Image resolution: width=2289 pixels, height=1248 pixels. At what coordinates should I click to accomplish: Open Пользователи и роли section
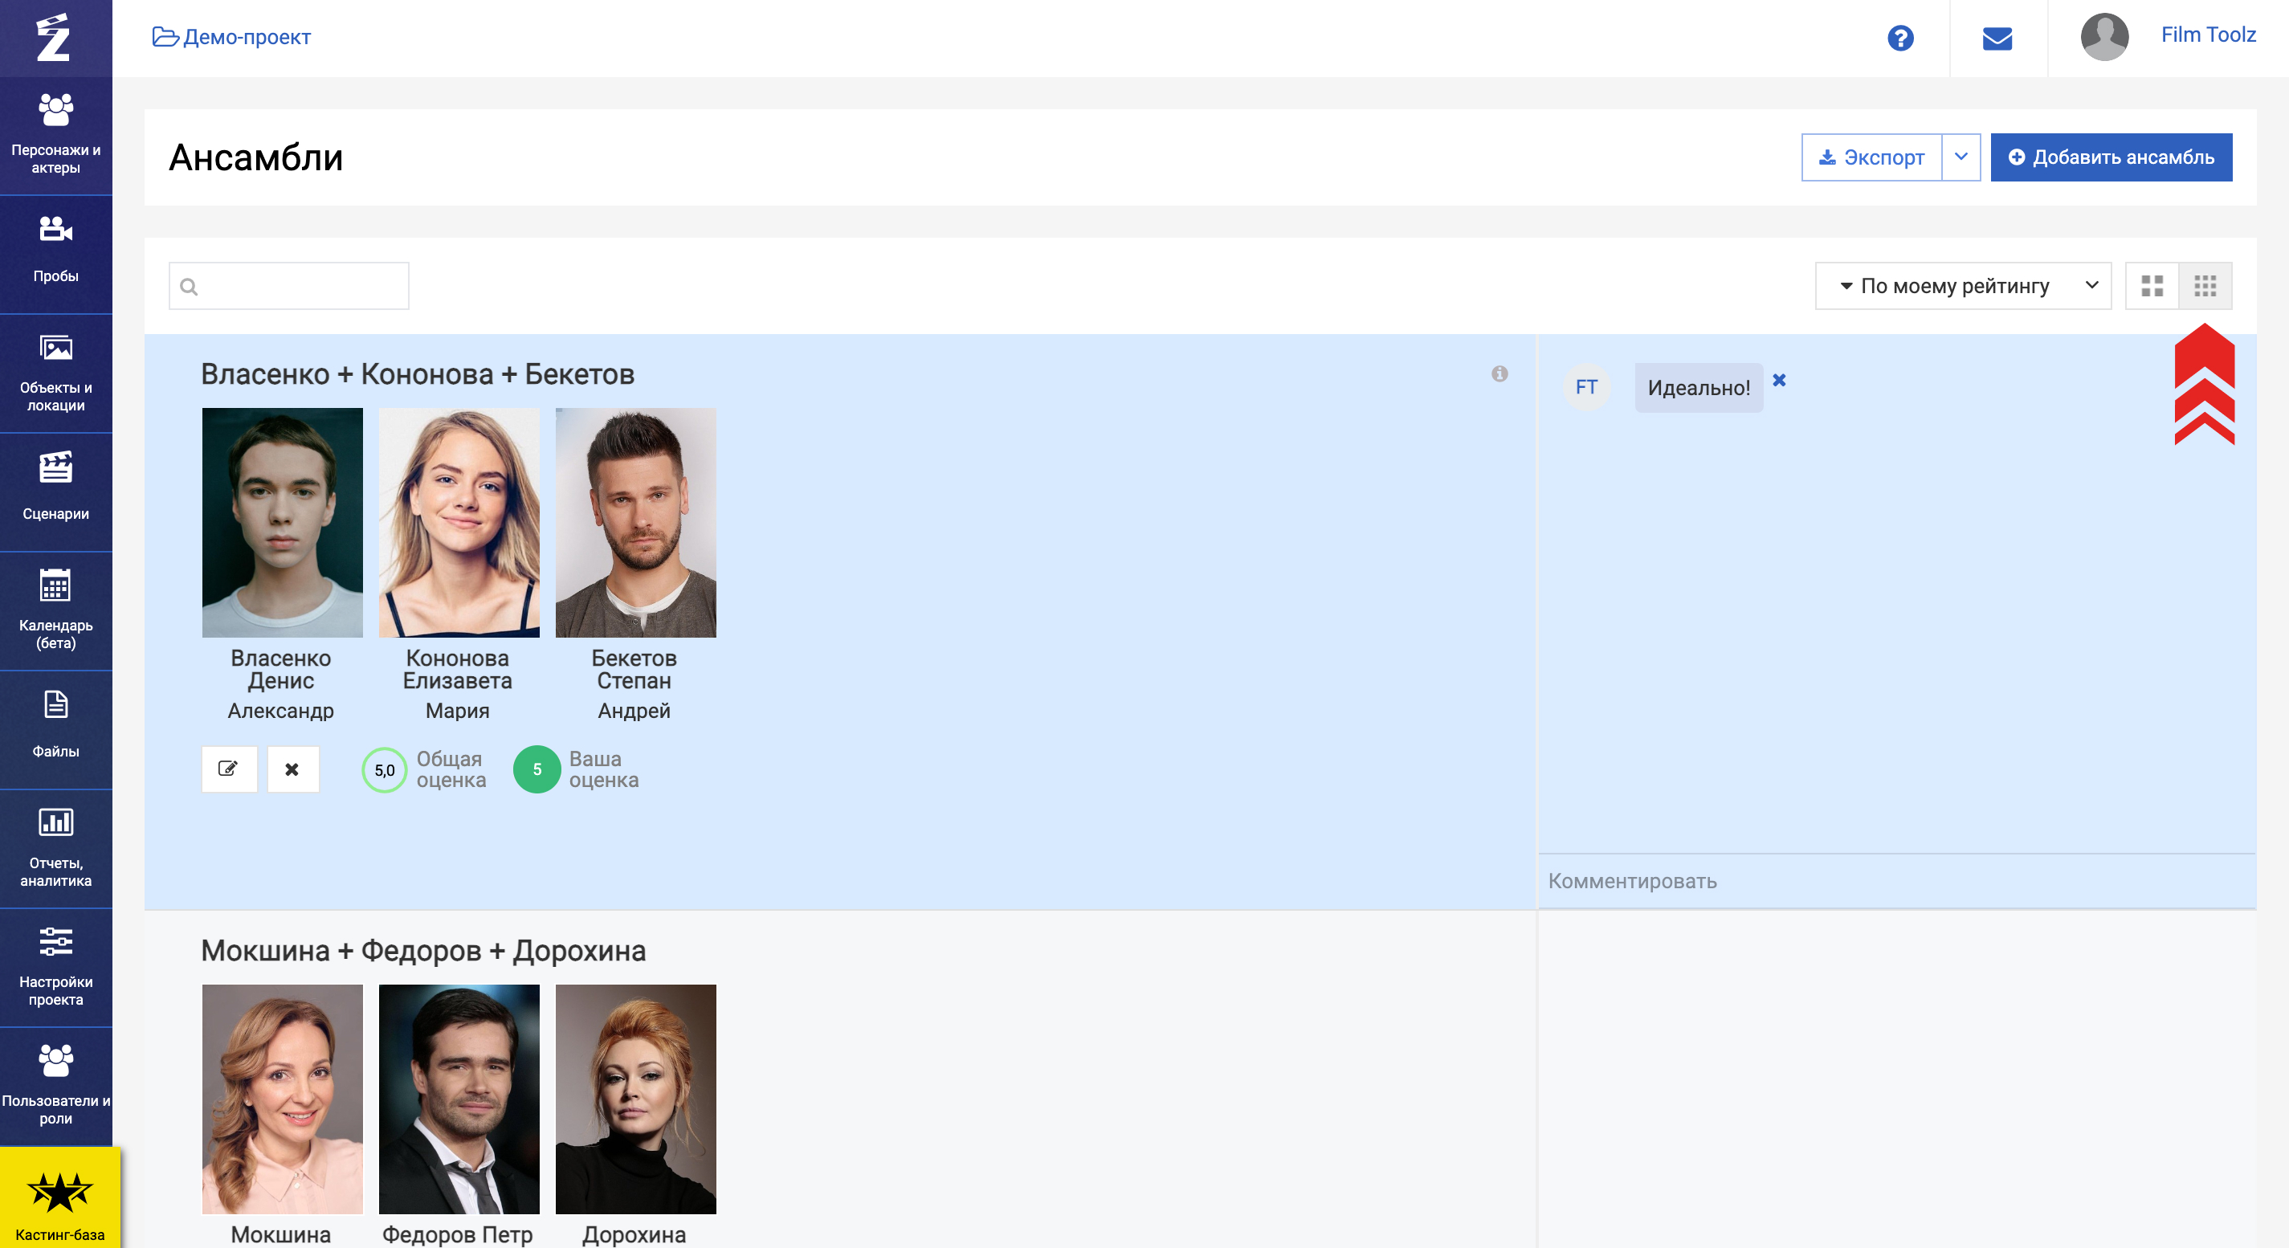tap(56, 1087)
